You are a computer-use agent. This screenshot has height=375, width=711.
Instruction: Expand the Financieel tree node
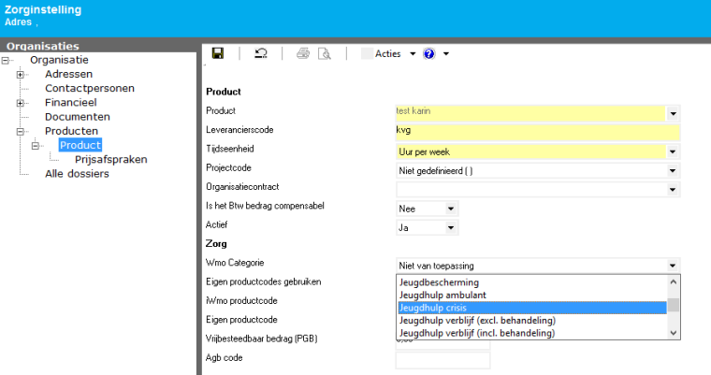tap(22, 103)
